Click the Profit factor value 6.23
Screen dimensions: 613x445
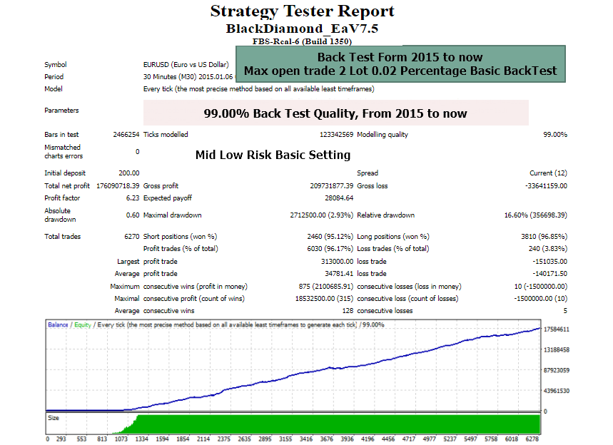pos(133,198)
